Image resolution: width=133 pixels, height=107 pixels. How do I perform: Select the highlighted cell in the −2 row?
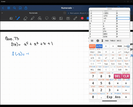[x=123, y=18]
